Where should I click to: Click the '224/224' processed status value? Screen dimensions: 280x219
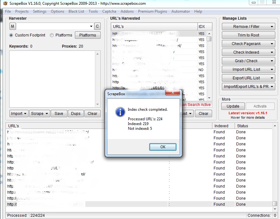pos(37,216)
